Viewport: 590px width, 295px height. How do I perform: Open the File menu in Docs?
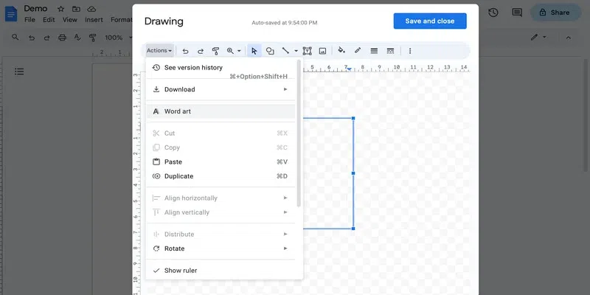29,20
